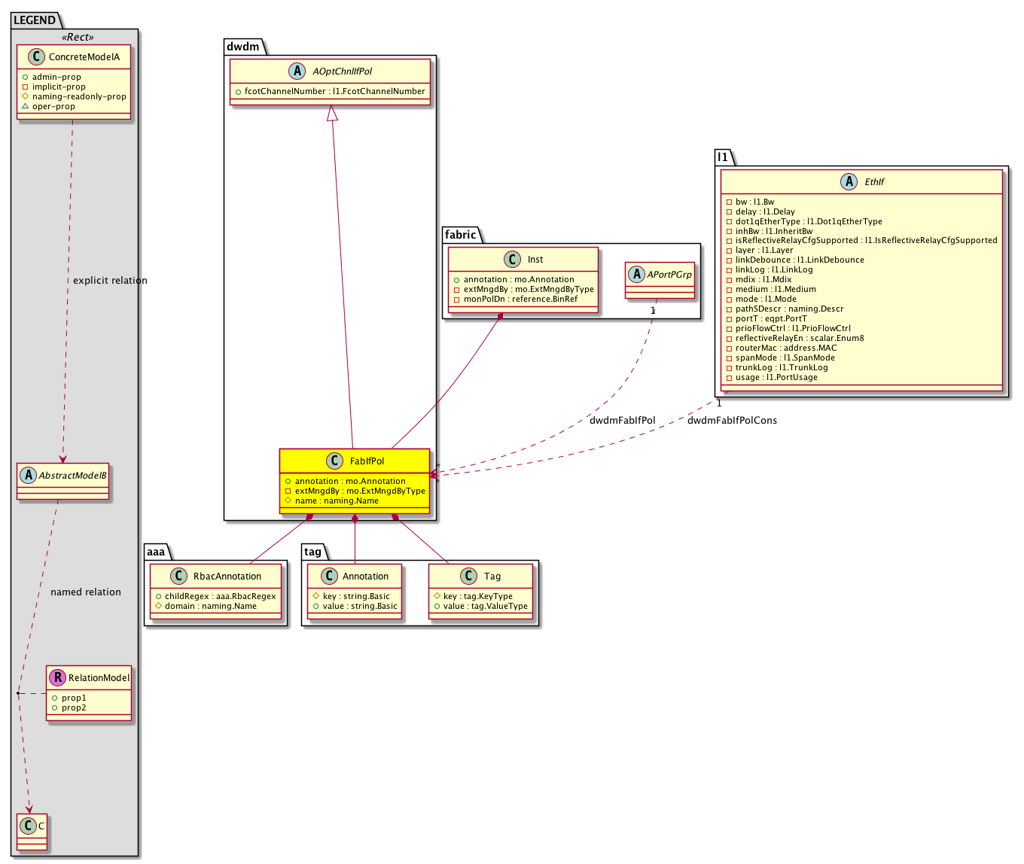Click the 'C' icon beside ConcreteModelA
The width and height of the screenshot is (1024, 864).
35,57
